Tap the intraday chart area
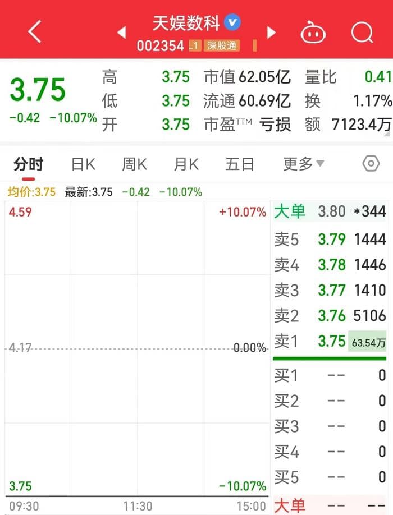Image resolution: width=393 pixels, height=515 pixels. (x=137, y=348)
